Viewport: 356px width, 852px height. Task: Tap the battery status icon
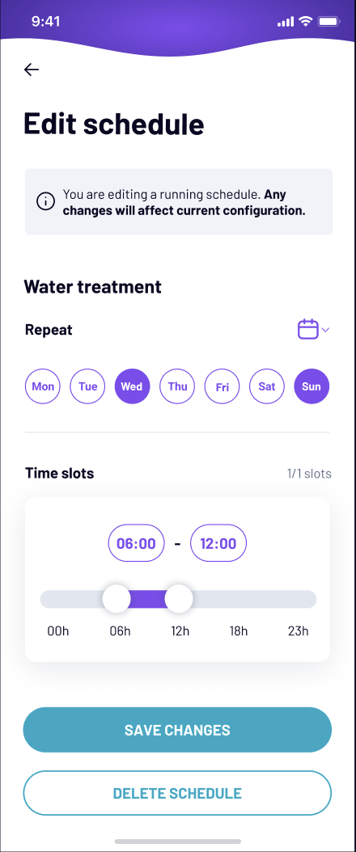[x=328, y=22]
